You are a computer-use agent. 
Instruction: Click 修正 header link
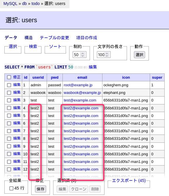17,77
